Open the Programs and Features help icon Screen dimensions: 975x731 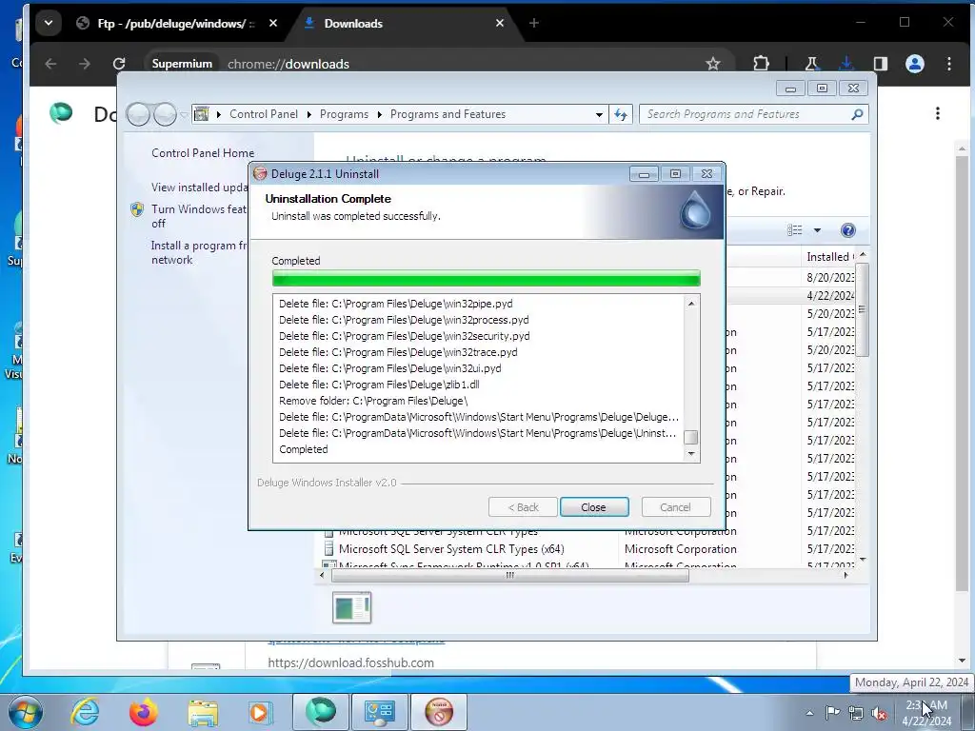(x=847, y=230)
